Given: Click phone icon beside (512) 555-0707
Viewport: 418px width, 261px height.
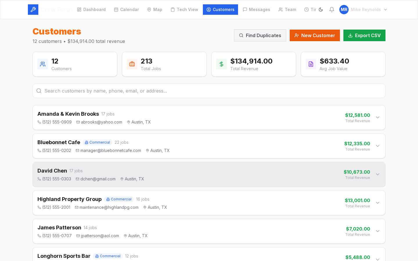Looking at the screenshot, I should 39,236.
